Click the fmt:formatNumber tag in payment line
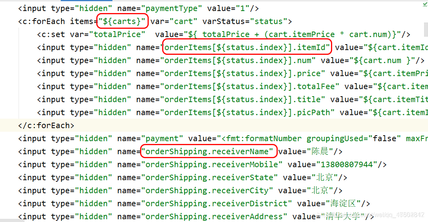This screenshot has height=222, width=428. pyautogui.click(x=264, y=138)
